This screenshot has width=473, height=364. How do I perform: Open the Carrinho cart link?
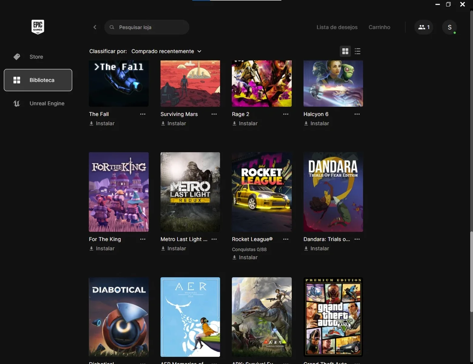tap(379, 27)
